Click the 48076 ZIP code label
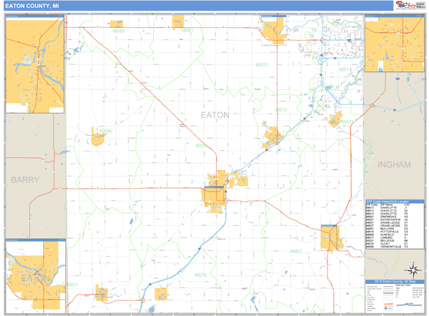The height and width of the screenshot is (316, 429). click(x=201, y=275)
